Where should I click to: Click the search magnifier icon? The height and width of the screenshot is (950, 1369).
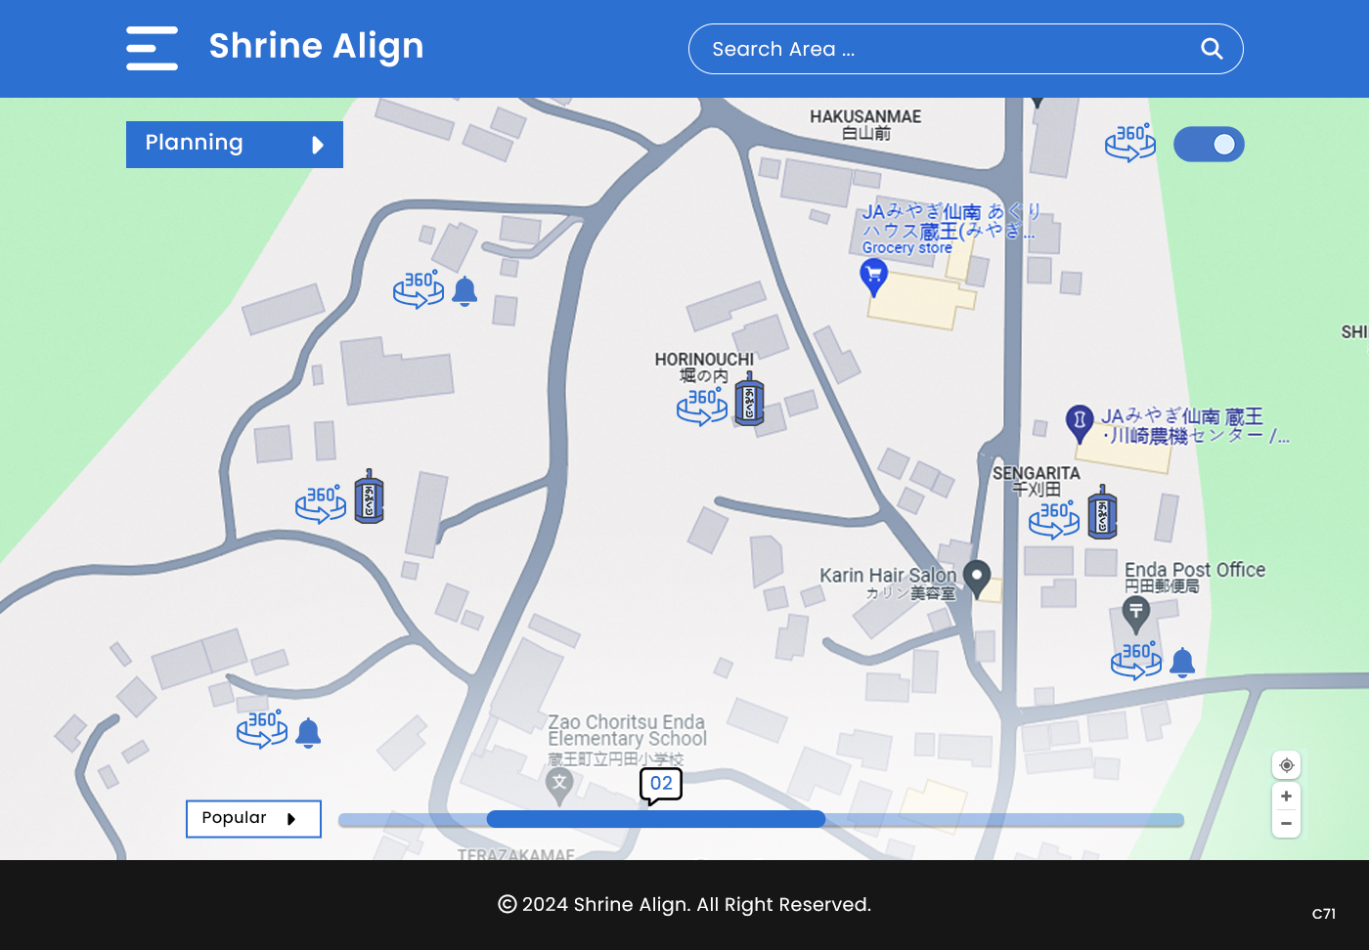click(1212, 49)
